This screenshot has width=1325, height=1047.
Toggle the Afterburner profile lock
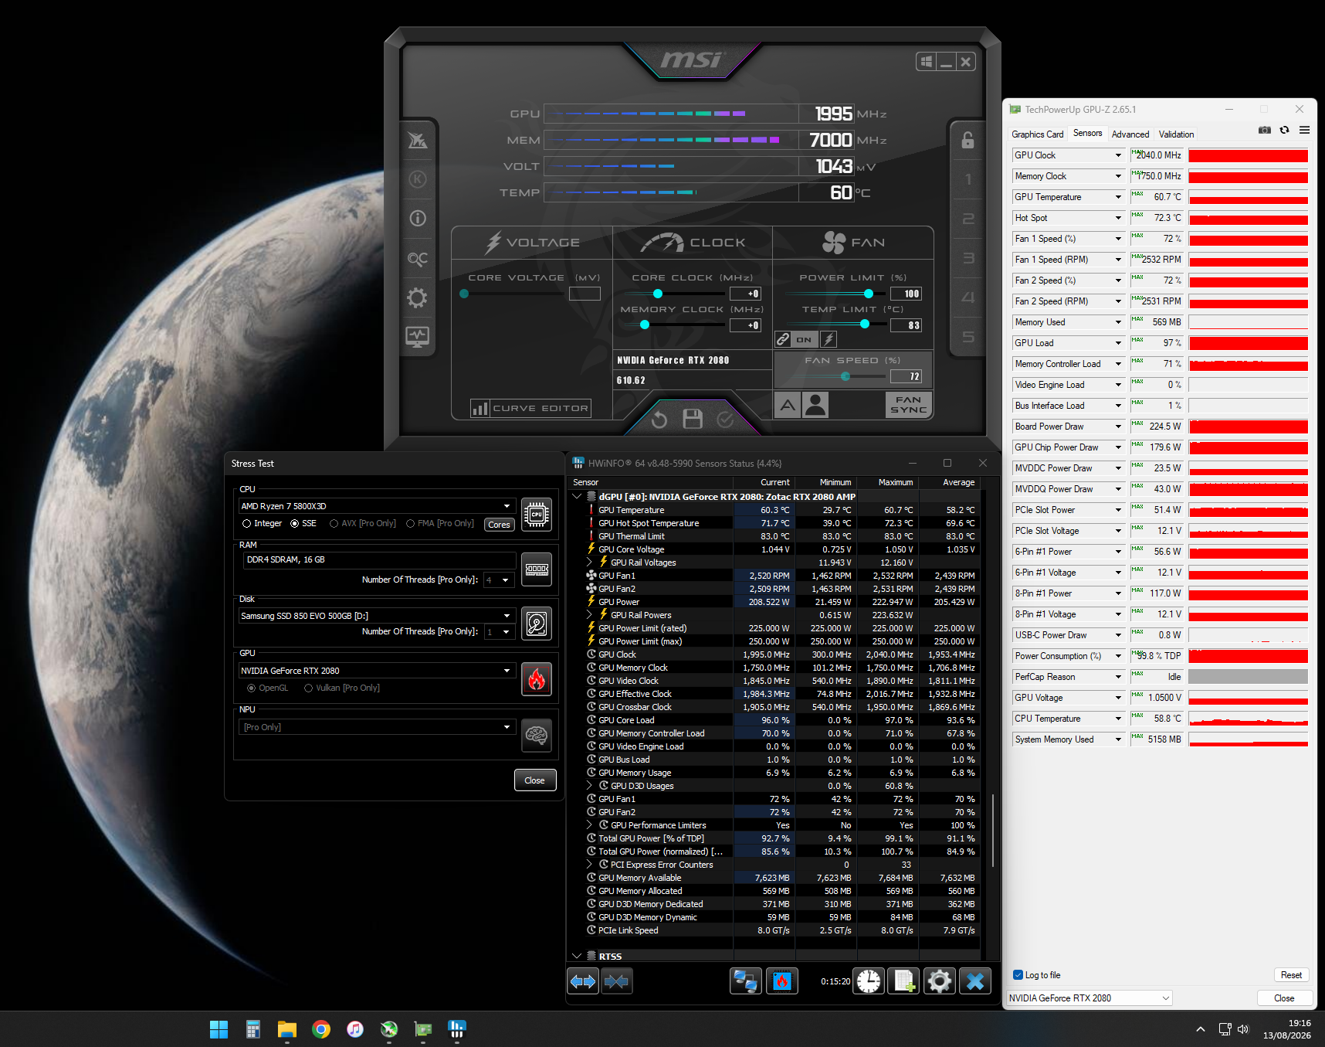967,140
